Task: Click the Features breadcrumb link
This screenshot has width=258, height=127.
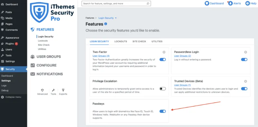Action: coord(90,18)
